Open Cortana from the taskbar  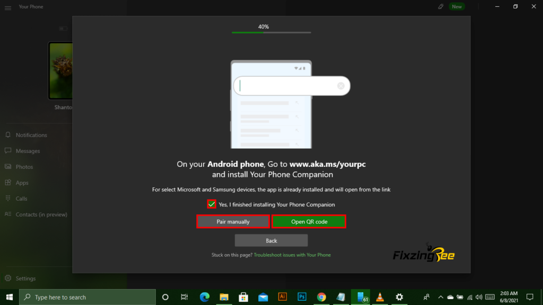point(165,297)
